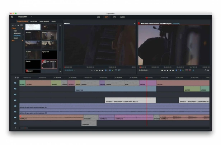Open the Local Files tab
This screenshot has width=221, height=145.
coord(34,21)
